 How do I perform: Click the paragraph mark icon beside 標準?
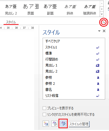coord(98,54)
